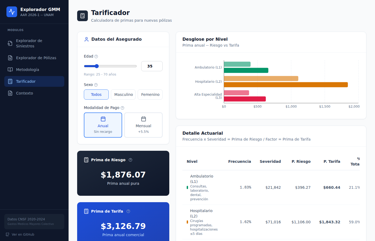Viewport: 375px width, 241px height.
Task: Click the Prima de Riesgo info icon
Action: tap(130, 160)
